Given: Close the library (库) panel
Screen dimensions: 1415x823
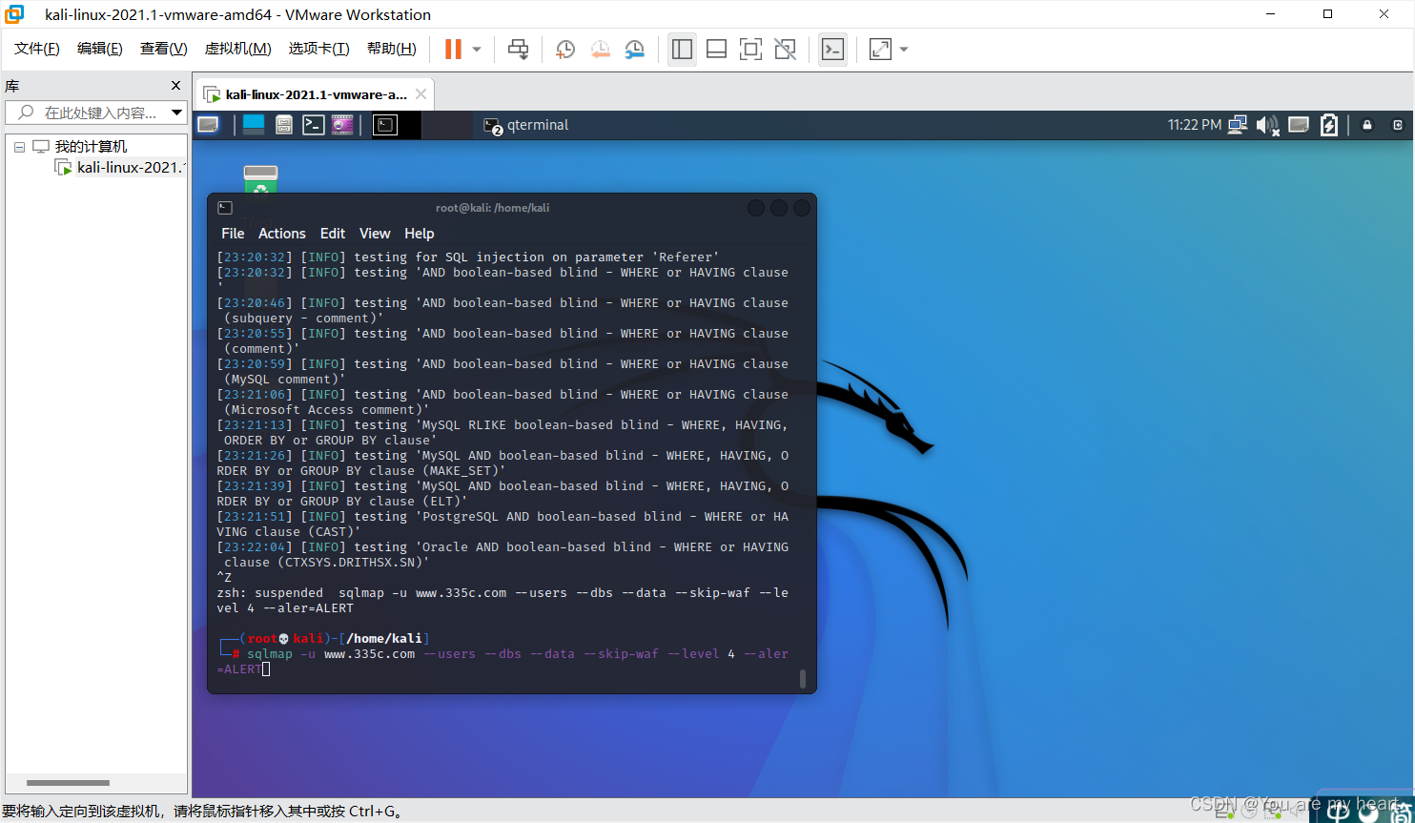Looking at the screenshot, I should [x=175, y=86].
